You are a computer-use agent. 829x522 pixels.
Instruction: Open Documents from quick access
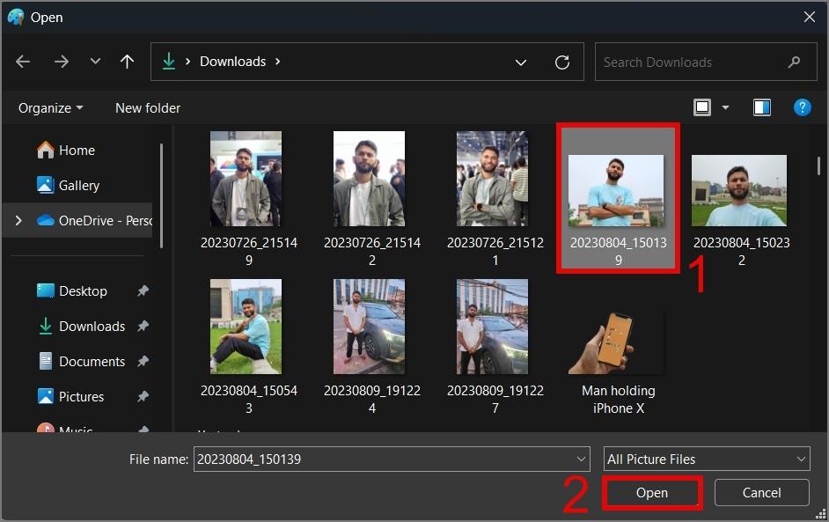[x=82, y=361]
